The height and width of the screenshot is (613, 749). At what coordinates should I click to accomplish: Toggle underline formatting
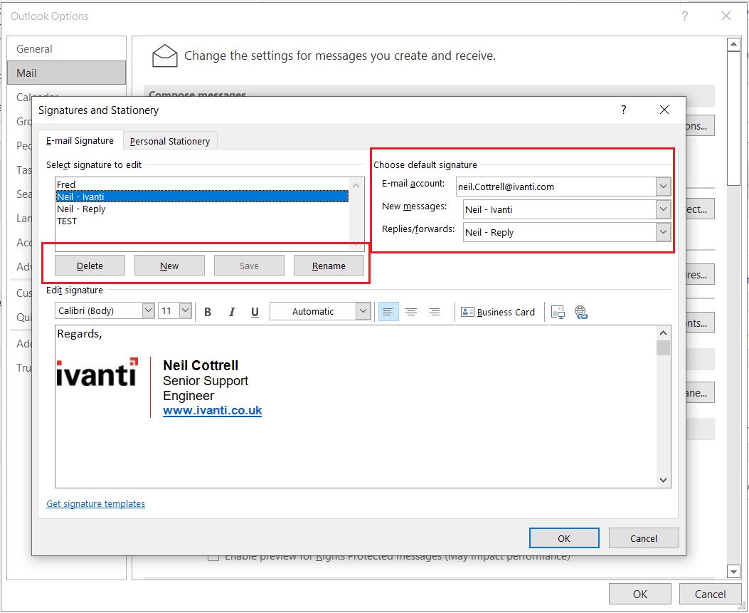pos(255,311)
